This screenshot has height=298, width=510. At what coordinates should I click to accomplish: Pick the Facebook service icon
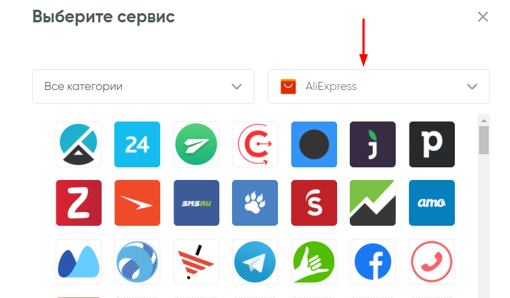pyautogui.click(x=373, y=262)
